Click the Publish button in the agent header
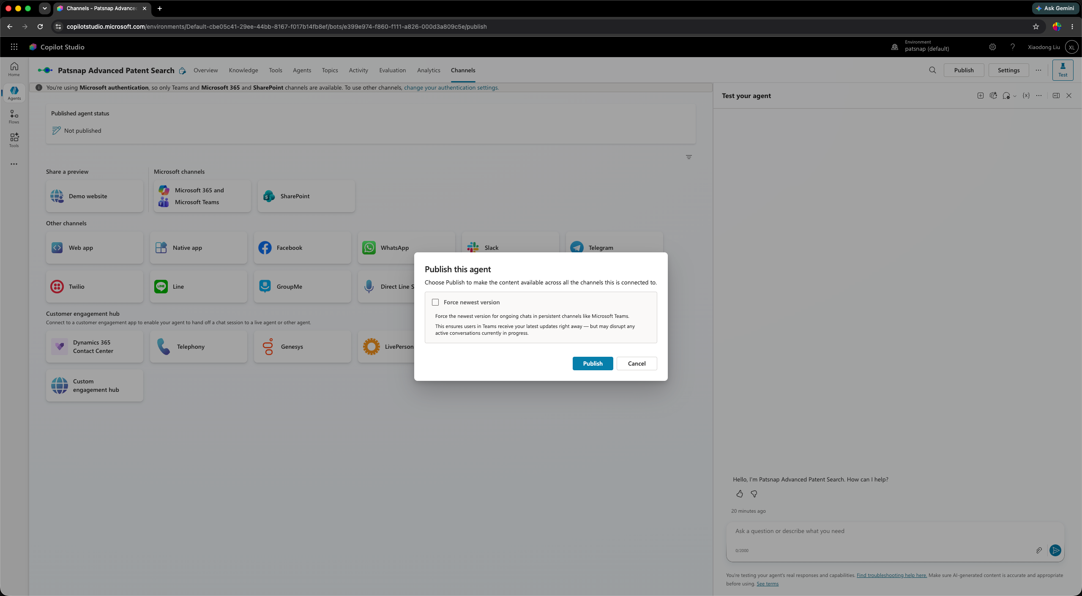Image resolution: width=1082 pixels, height=596 pixels. click(964, 70)
